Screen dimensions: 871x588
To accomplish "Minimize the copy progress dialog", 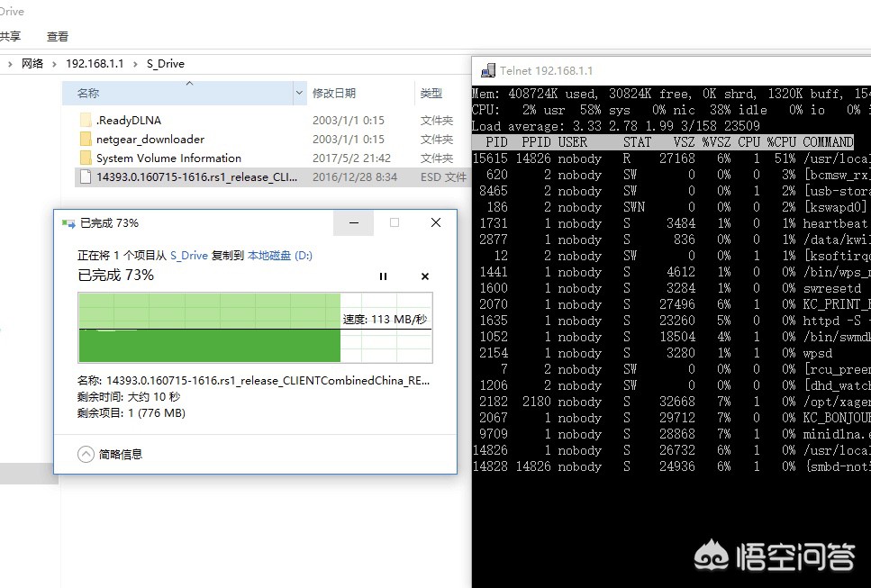I will point(354,222).
